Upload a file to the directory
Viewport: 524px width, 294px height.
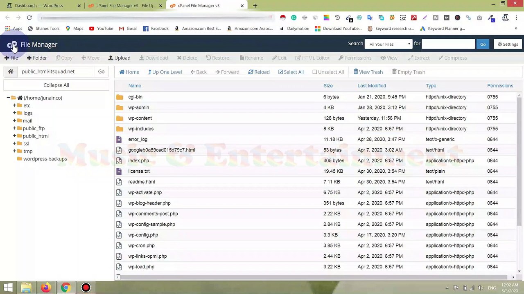(119, 58)
